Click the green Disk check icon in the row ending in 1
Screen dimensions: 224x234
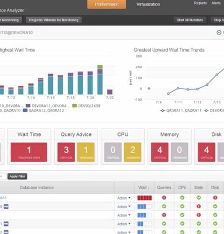215,224
